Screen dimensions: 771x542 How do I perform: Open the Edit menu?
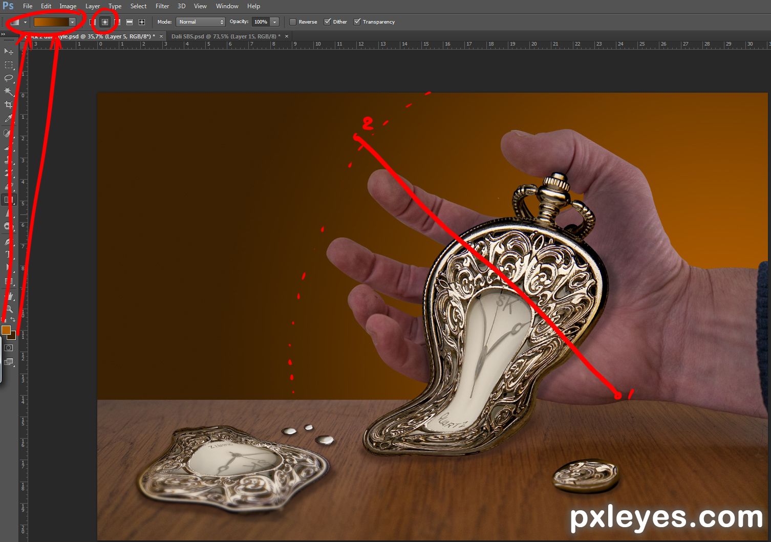coord(46,6)
